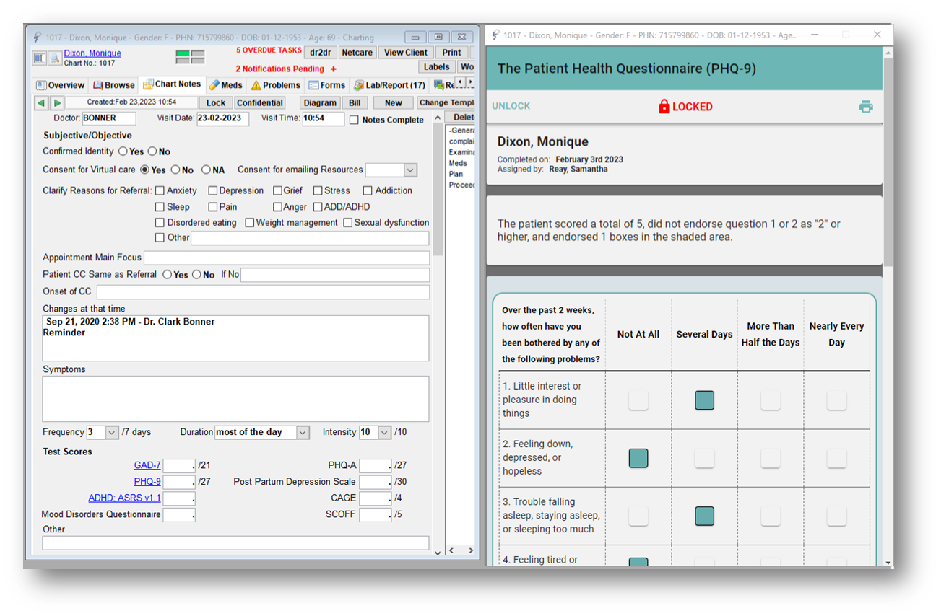Click the Symptoms text area
Screen dimensions: 941x616
[x=235, y=399]
